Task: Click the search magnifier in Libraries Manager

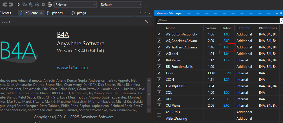Action: point(281,21)
